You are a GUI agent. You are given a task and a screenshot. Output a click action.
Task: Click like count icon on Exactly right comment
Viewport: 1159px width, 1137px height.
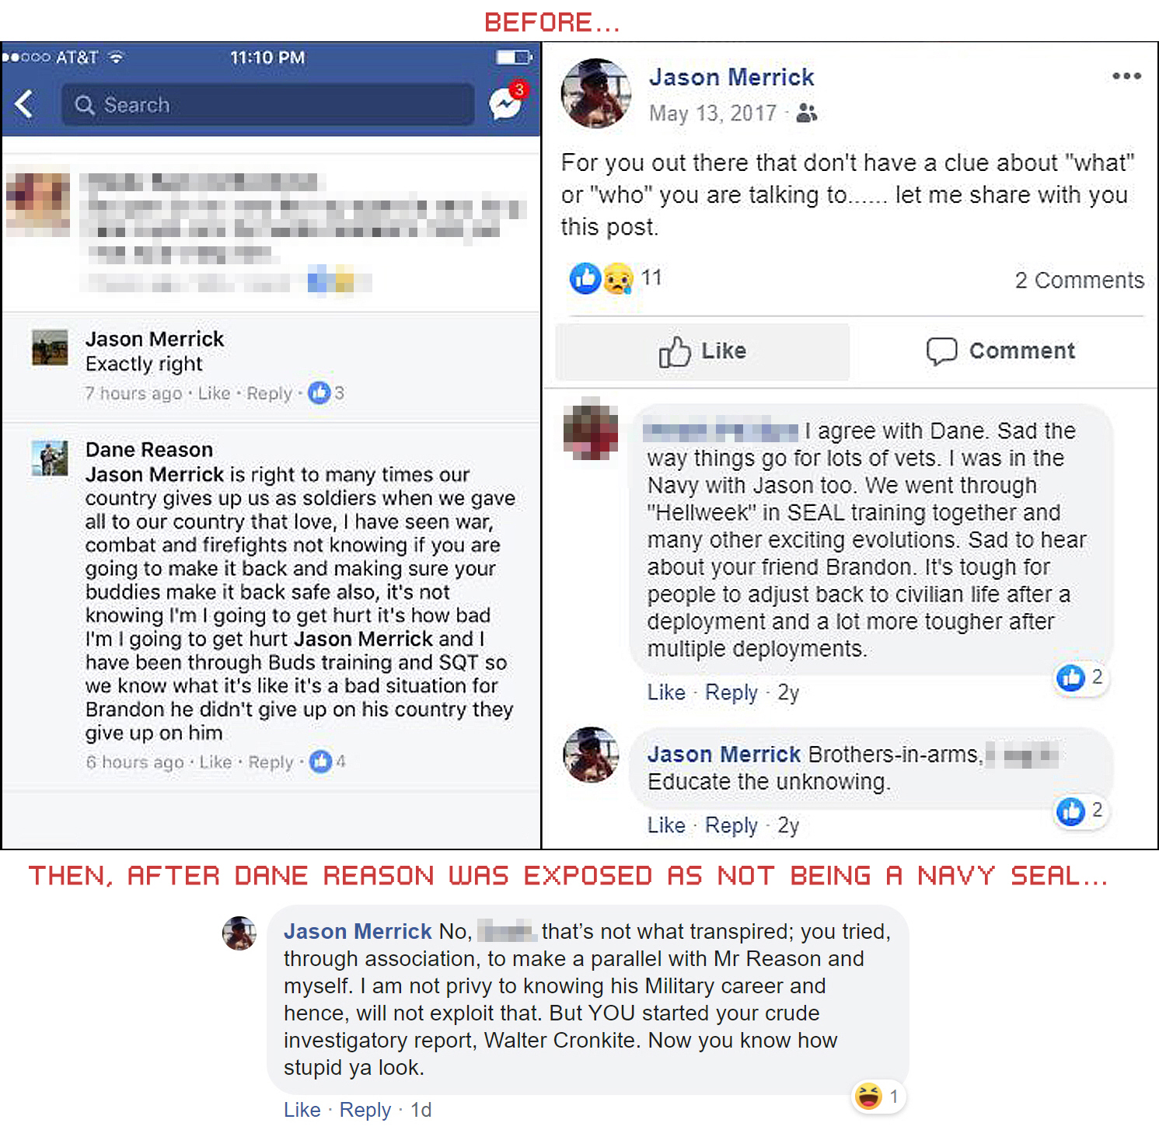coord(326,393)
